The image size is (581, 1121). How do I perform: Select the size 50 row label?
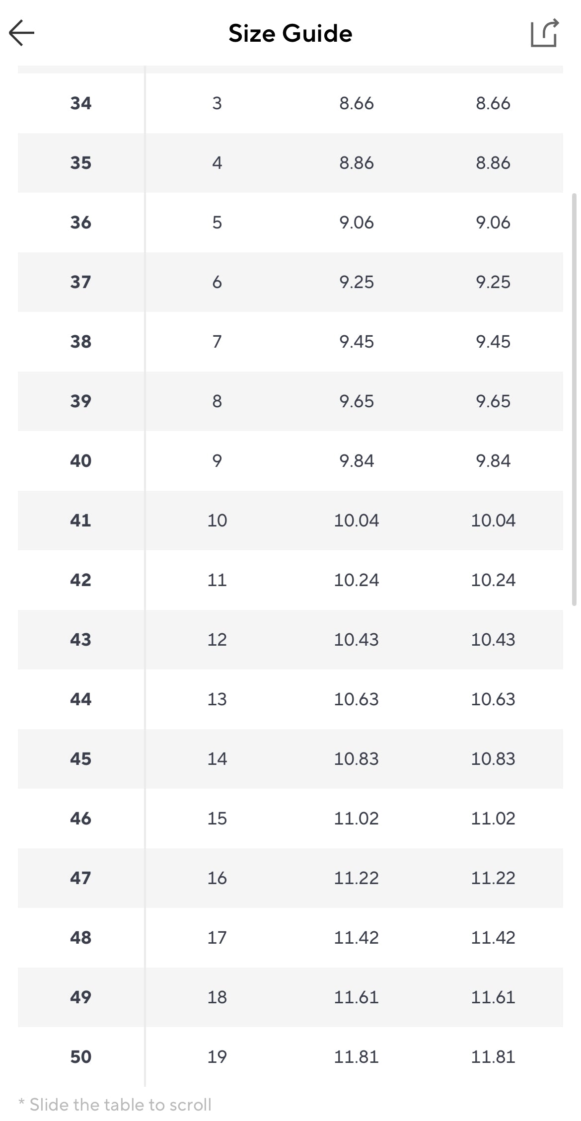pos(81,1057)
